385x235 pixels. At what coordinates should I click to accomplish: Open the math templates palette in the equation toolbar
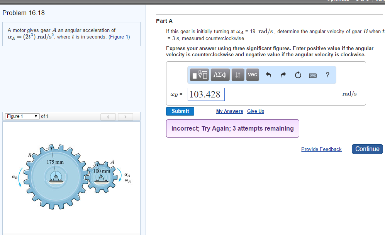tap(199, 75)
